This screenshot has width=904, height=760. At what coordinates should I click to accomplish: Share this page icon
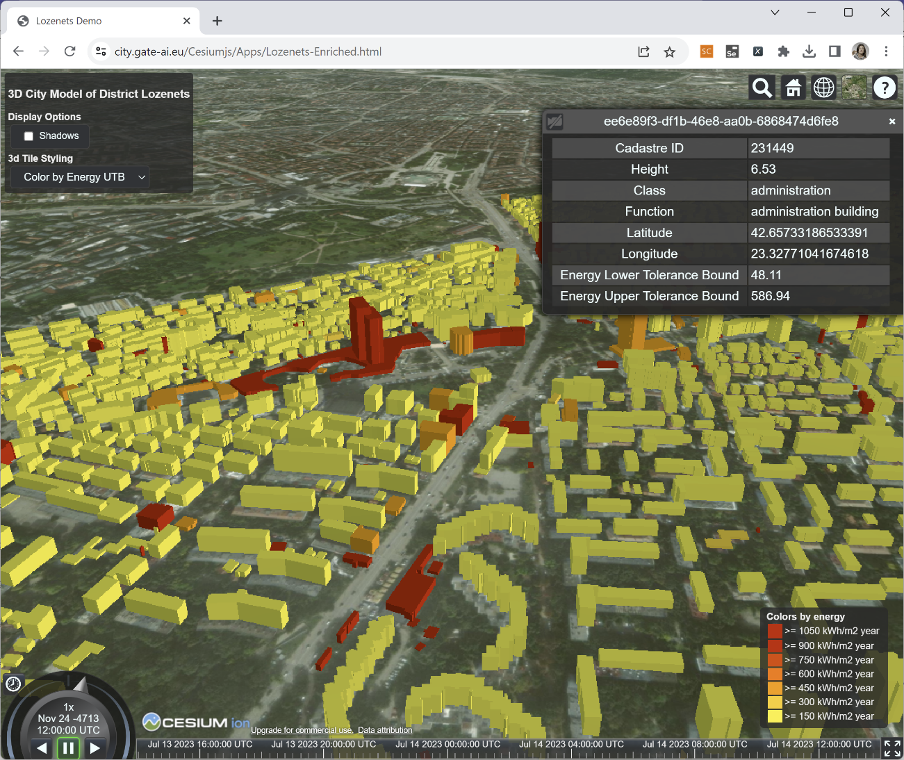click(644, 51)
